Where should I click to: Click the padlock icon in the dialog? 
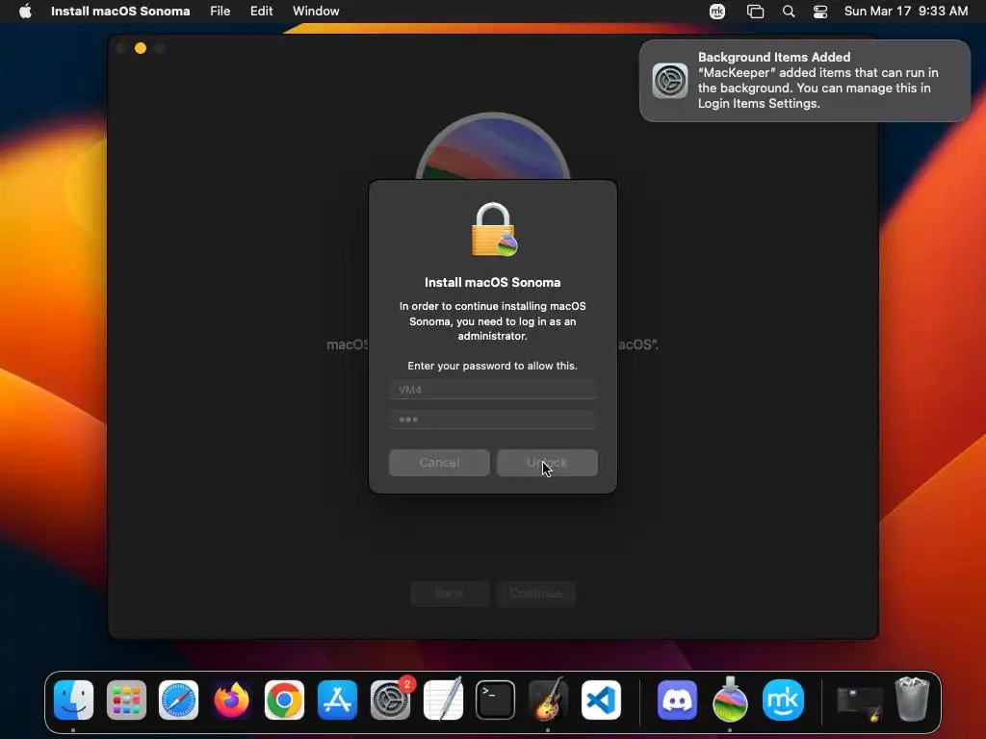[x=494, y=229]
